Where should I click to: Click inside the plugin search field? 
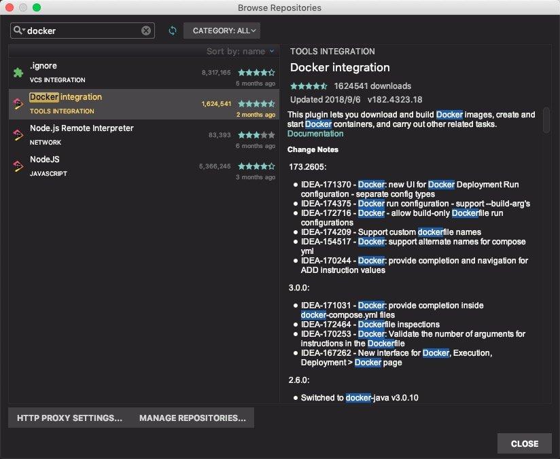pyautogui.click(x=82, y=30)
